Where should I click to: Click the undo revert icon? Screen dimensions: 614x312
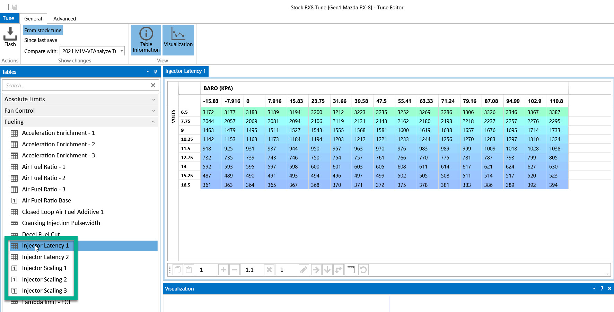coord(363,270)
